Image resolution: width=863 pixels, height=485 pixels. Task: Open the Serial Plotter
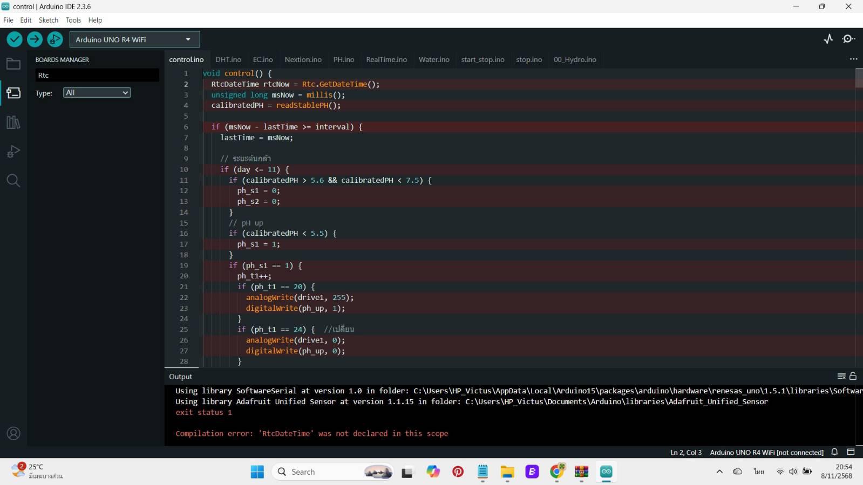tap(828, 39)
